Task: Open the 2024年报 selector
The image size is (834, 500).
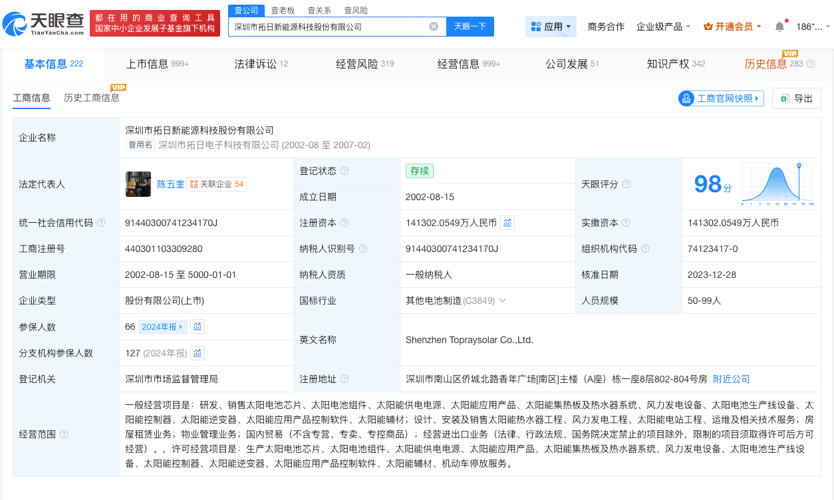Action: click(162, 326)
